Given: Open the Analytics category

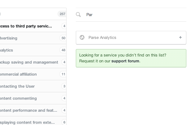Looking at the screenshot, I should tap(33, 50).
